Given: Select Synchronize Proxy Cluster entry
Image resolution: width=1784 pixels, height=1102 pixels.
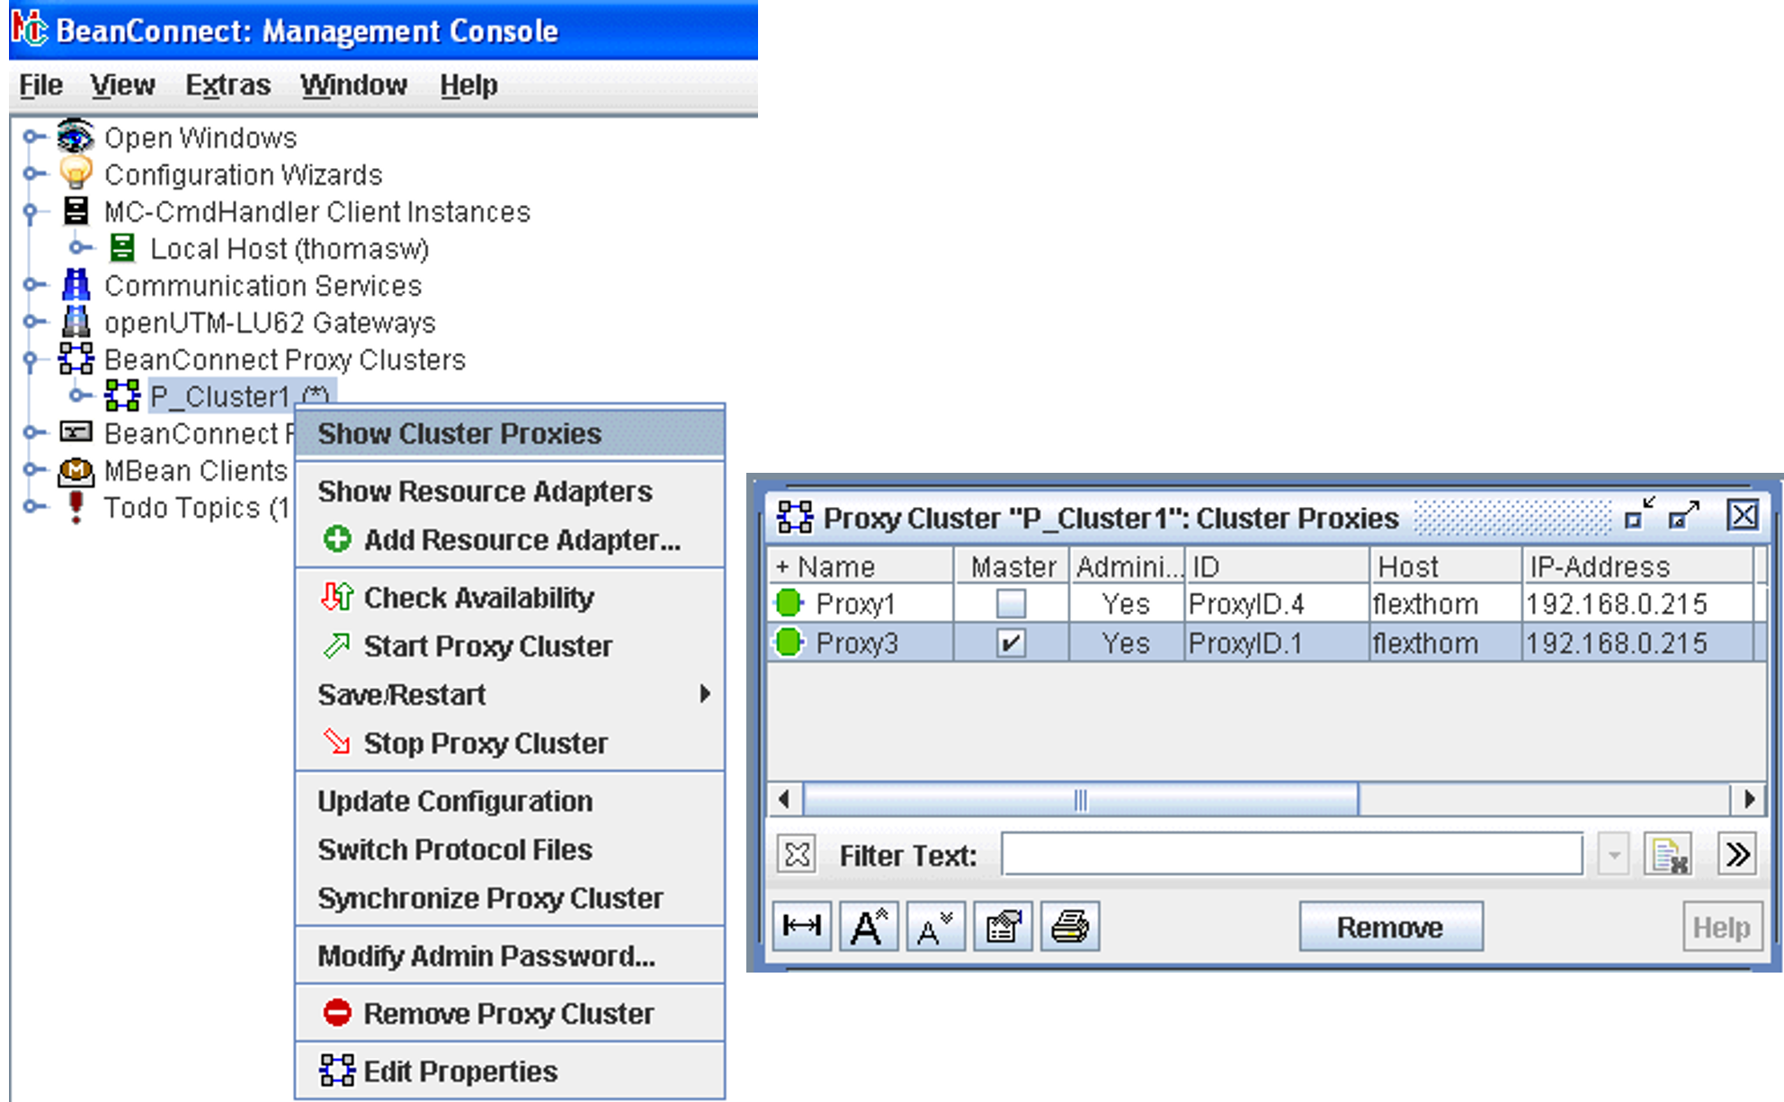Looking at the screenshot, I should pyautogui.click(x=510, y=897).
